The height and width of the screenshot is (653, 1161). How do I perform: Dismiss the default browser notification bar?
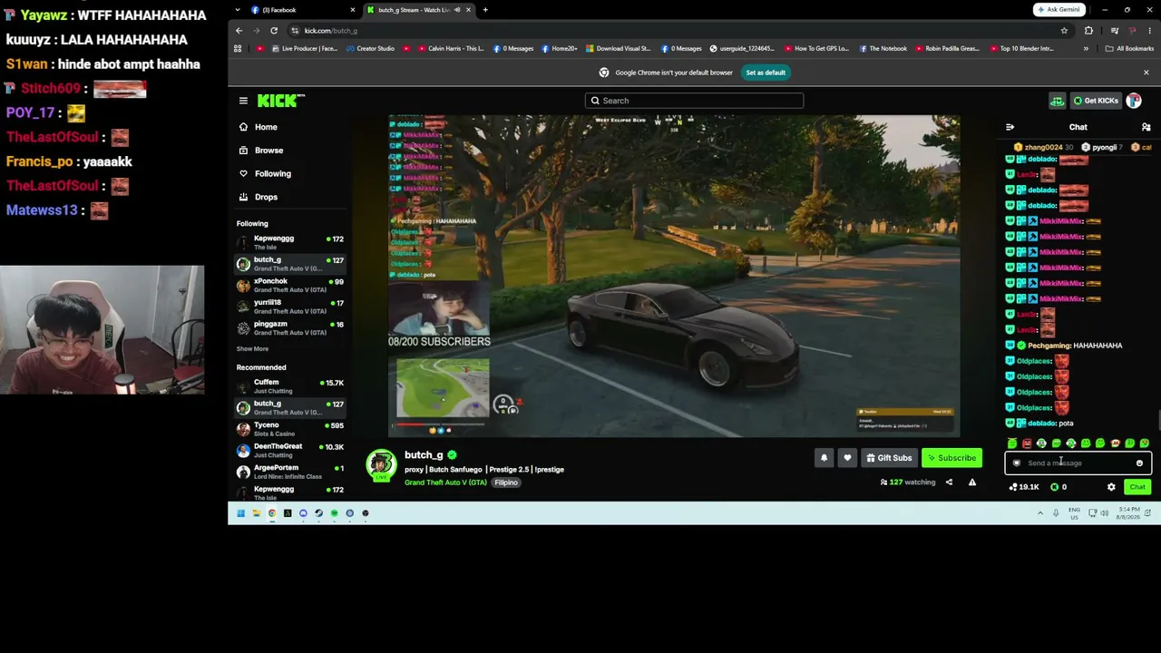(x=1146, y=73)
